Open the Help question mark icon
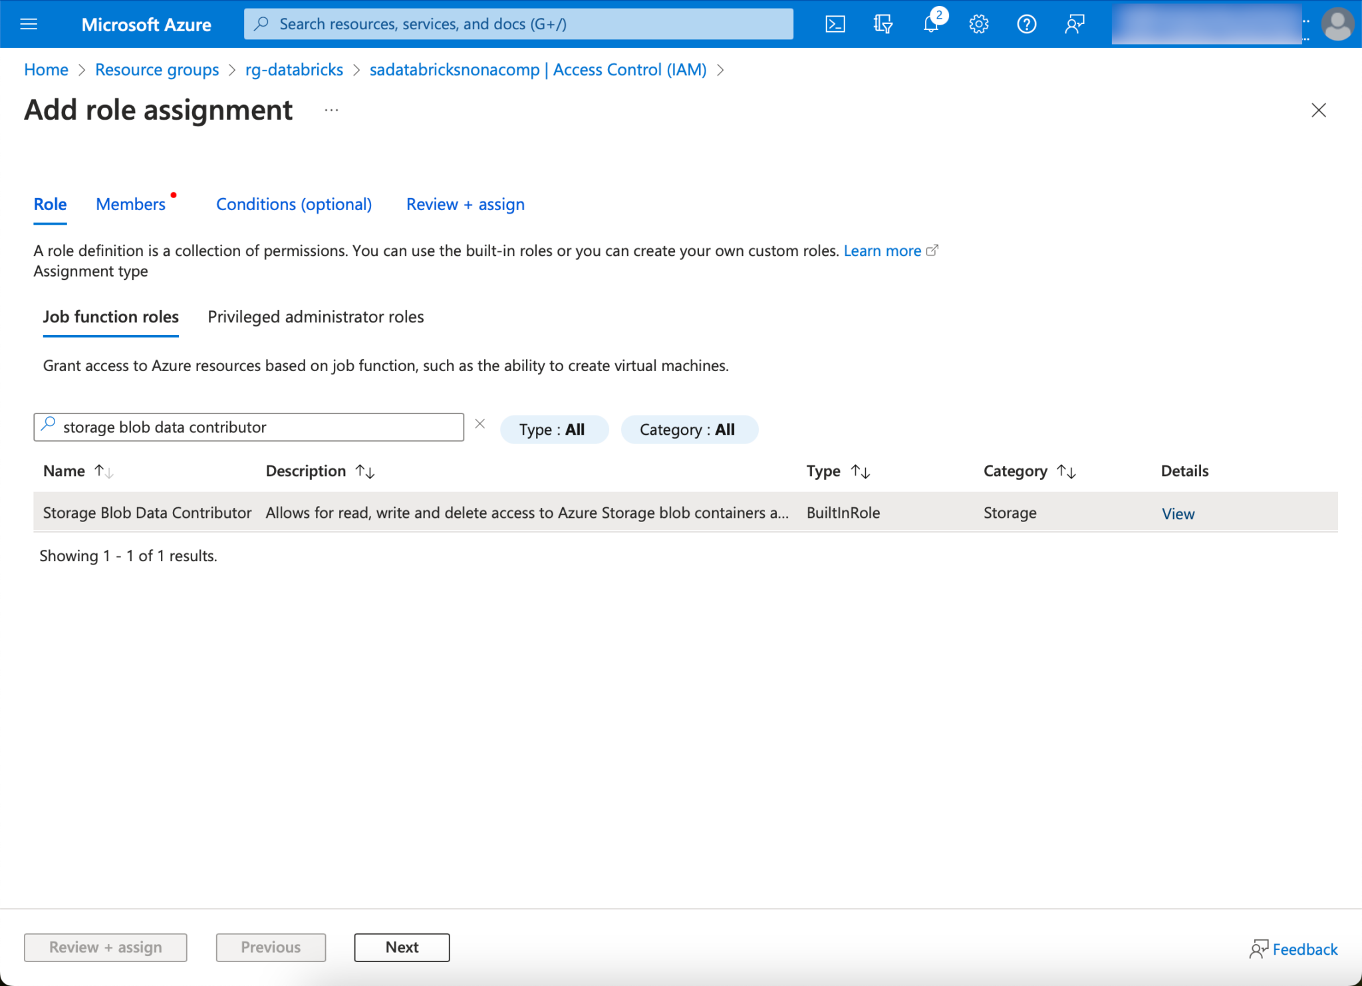Image resolution: width=1362 pixels, height=986 pixels. click(1026, 25)
